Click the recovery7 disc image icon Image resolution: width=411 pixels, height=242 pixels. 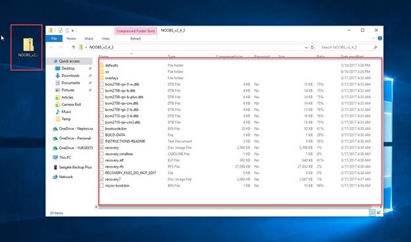(x=101, y=179)
